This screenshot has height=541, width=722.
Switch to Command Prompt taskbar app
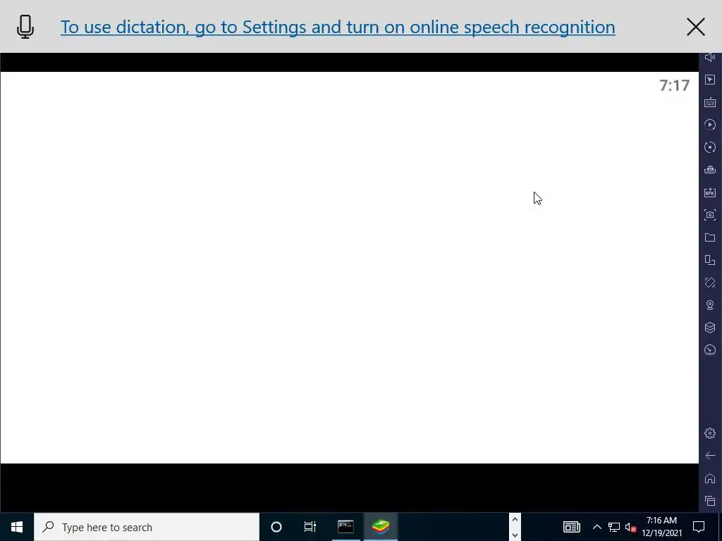click(345, 527)
